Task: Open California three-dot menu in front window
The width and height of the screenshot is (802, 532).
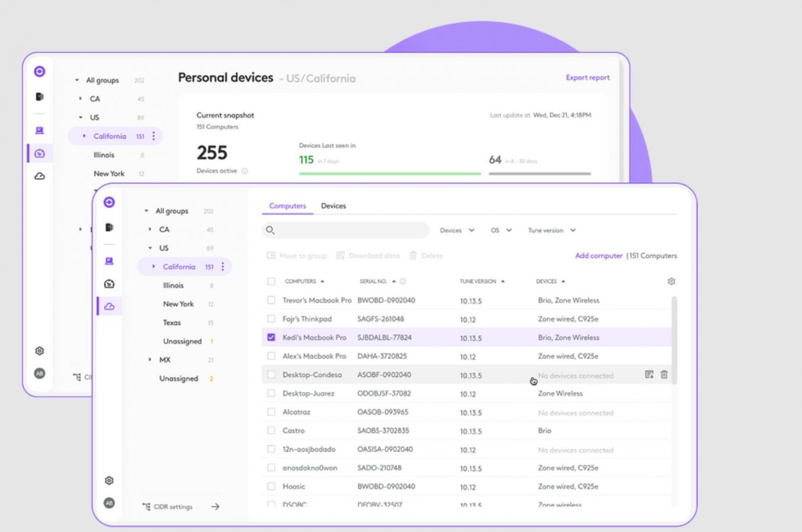Action: tap(223, 267)
